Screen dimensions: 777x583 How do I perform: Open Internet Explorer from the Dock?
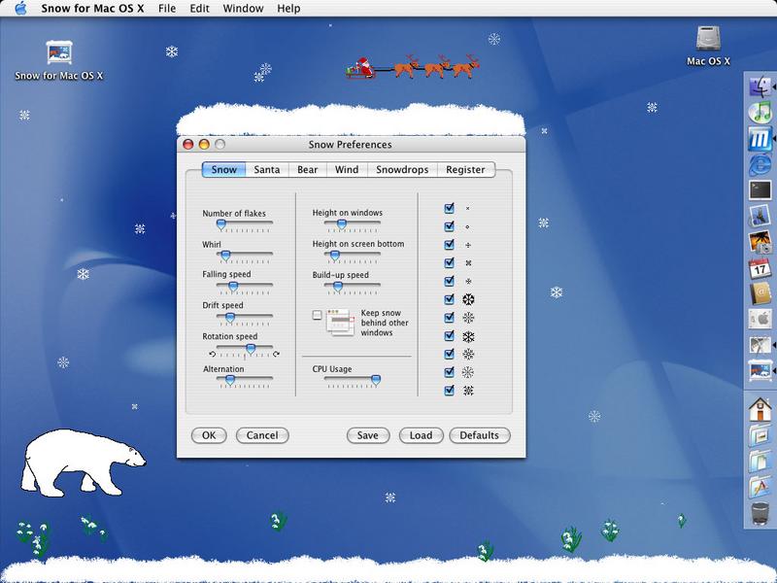coord(760,164)
